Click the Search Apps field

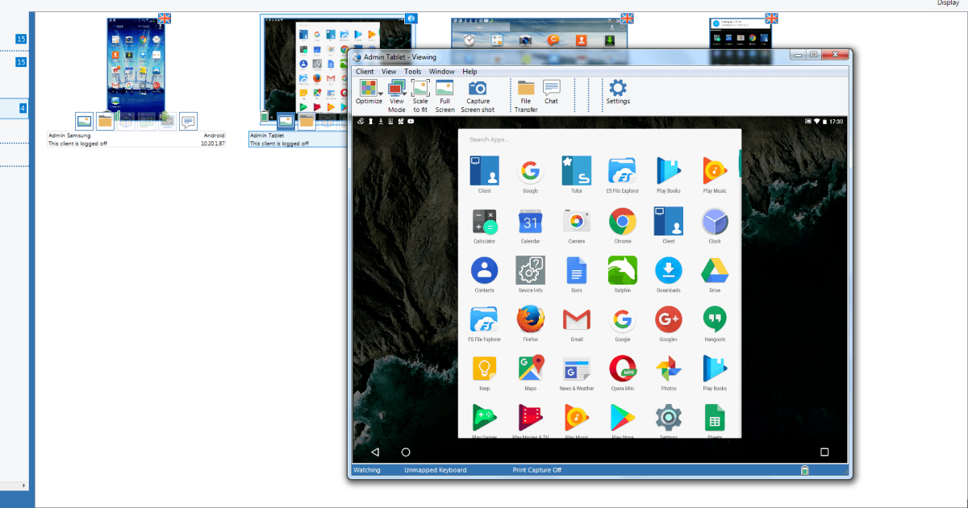pos(599,139)
